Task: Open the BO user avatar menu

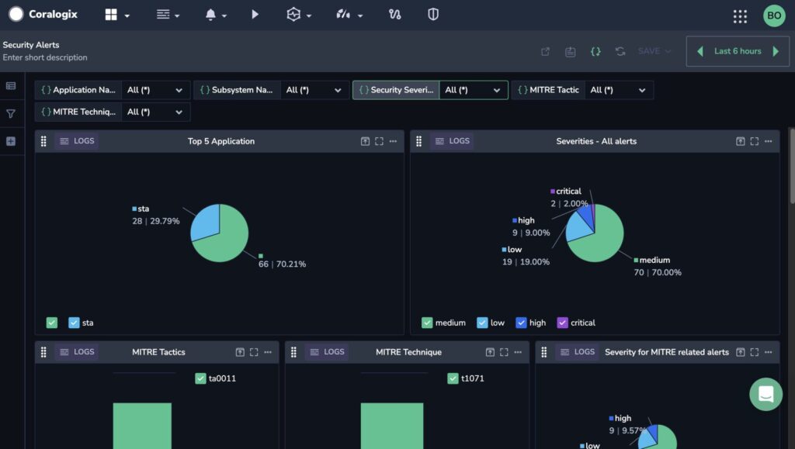Action: 774,16
